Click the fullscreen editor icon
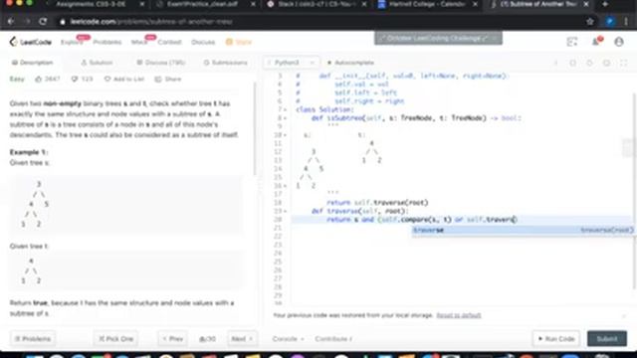 point(624,63)
